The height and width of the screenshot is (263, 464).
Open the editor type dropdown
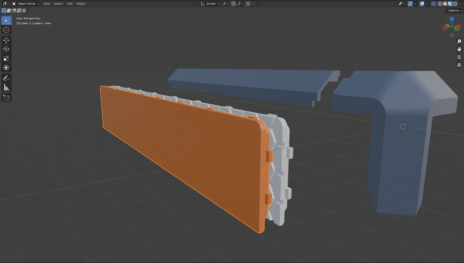coord(6,4)
